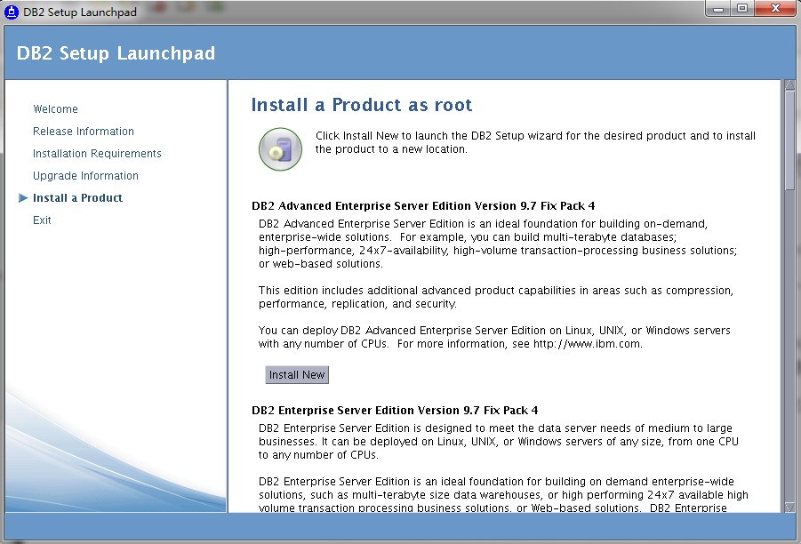Click the install product disc icon
Viewport: 801px width, 544px height.
(x=280, y=149)
